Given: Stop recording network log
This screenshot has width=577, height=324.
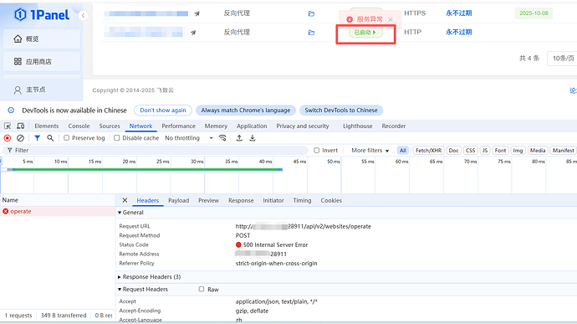Looking at the screenshot, I should [x=8, y=138].
